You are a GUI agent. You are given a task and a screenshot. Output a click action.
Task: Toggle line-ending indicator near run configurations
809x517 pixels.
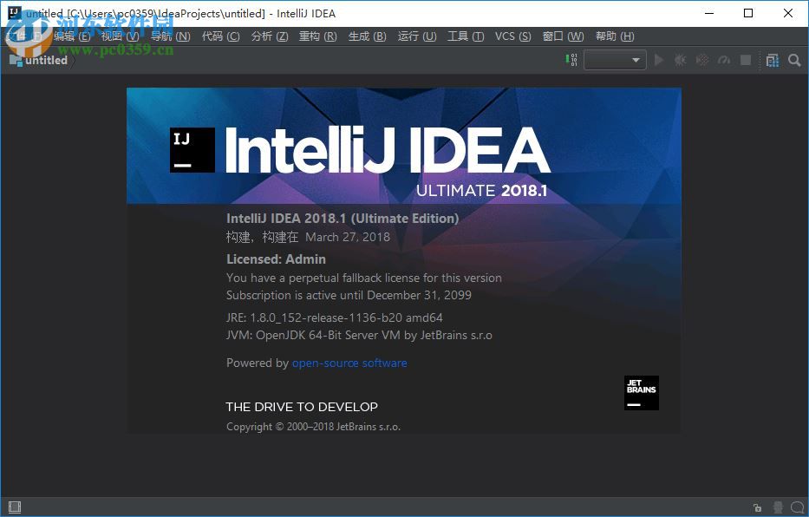570,60
